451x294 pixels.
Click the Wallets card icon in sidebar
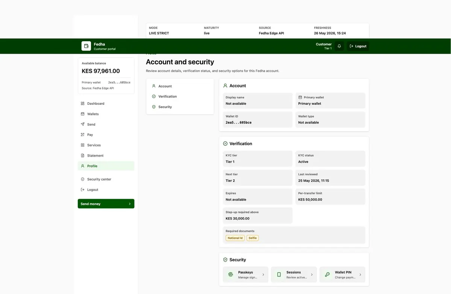click(83, 114)
